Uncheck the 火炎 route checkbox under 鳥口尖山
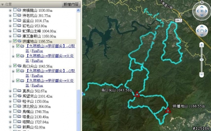 coord(18,80)
